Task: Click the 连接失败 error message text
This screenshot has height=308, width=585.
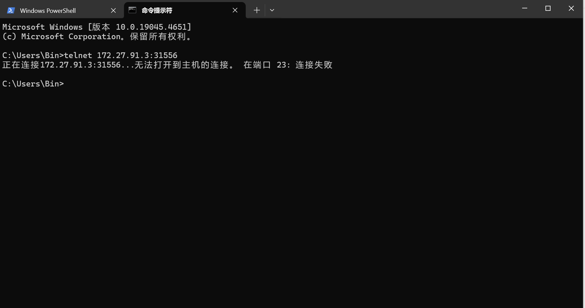Action: 314,65
